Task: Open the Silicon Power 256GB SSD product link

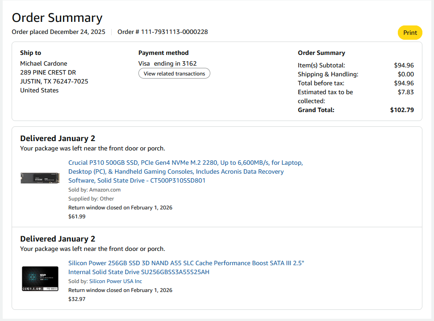Action: 186,267
